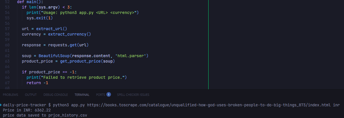Open the SPELL CHECKER ISSUES tab
Image resolution: width=344 pixels, height=118 pixels.
coord(133,95)
